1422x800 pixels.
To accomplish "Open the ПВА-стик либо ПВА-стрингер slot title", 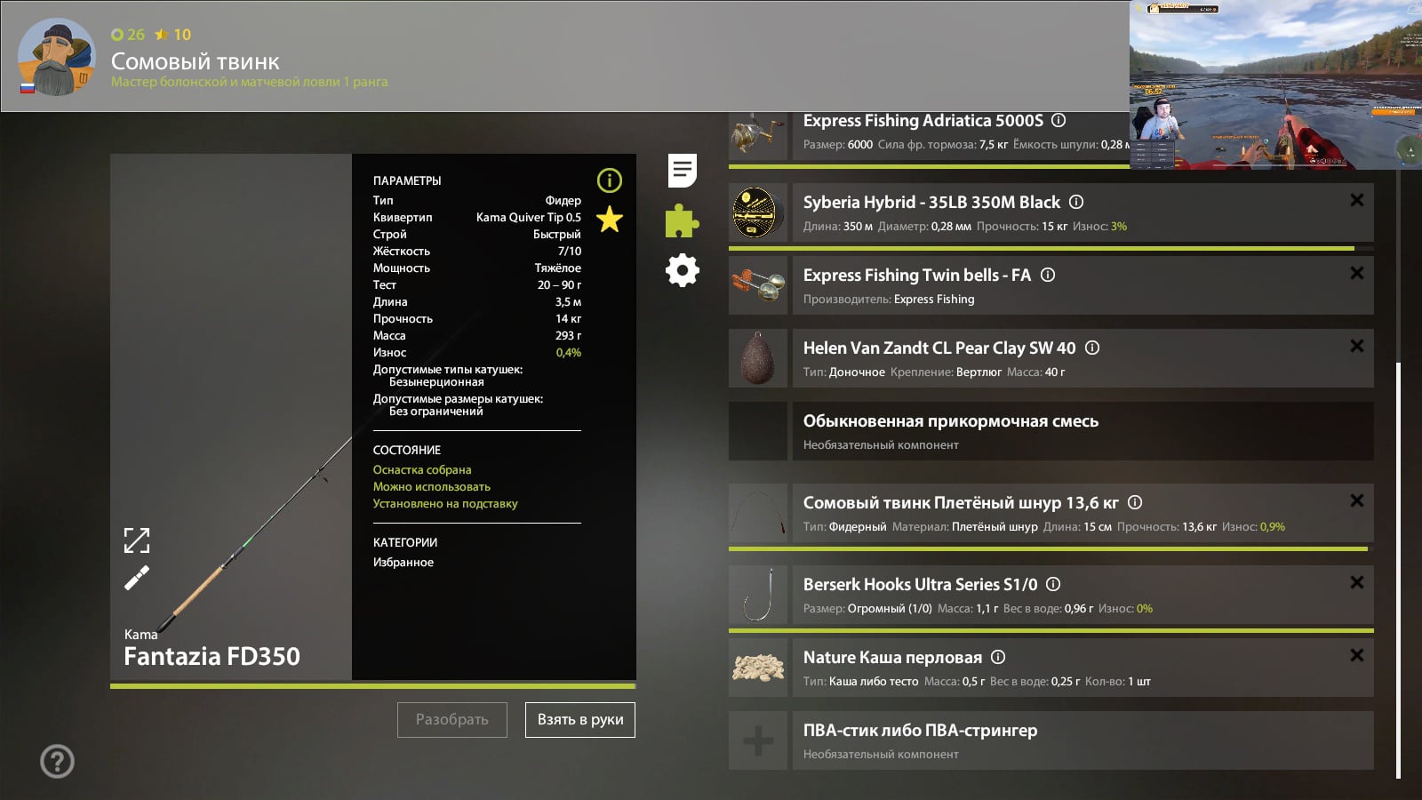I will 921,731.
